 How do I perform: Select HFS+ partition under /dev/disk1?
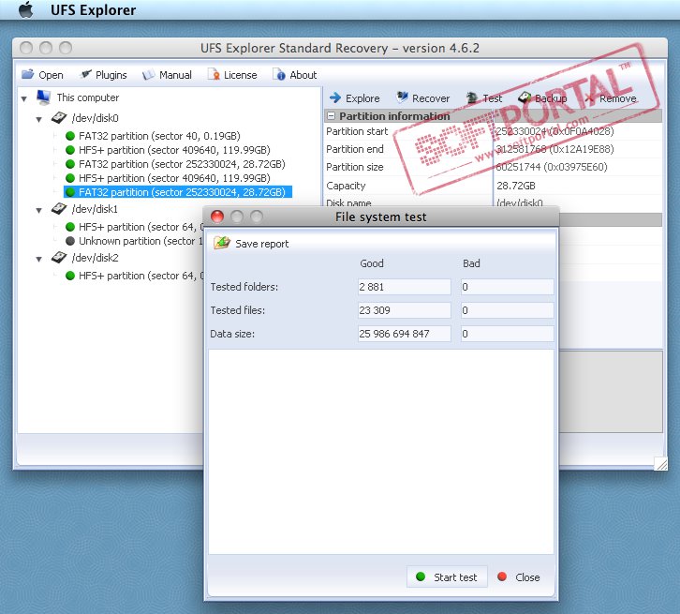134,227
